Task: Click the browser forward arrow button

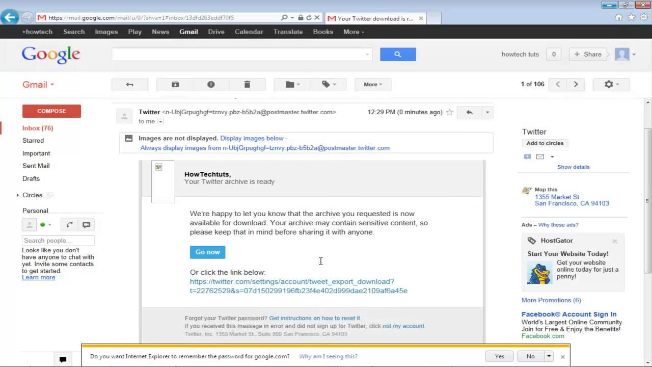Action: 27,17
